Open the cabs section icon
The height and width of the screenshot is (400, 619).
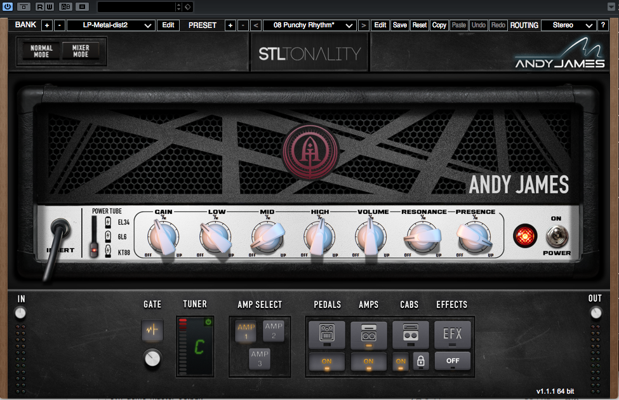(x=411, y=335)
